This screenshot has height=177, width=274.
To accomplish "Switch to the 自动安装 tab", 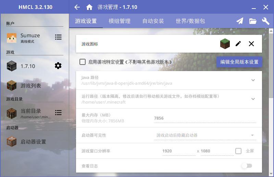I will pyautogui.click(x=153, y=21).
